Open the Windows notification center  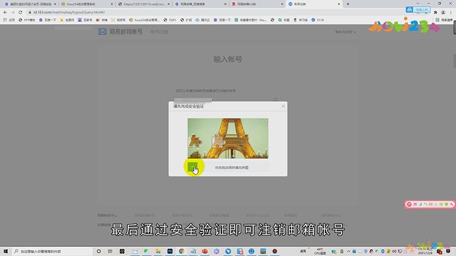pyautogui.click(x=448, y=251)
